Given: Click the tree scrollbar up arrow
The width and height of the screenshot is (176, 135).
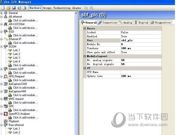Looking at the screenshot, I should [x=76, y=13].
